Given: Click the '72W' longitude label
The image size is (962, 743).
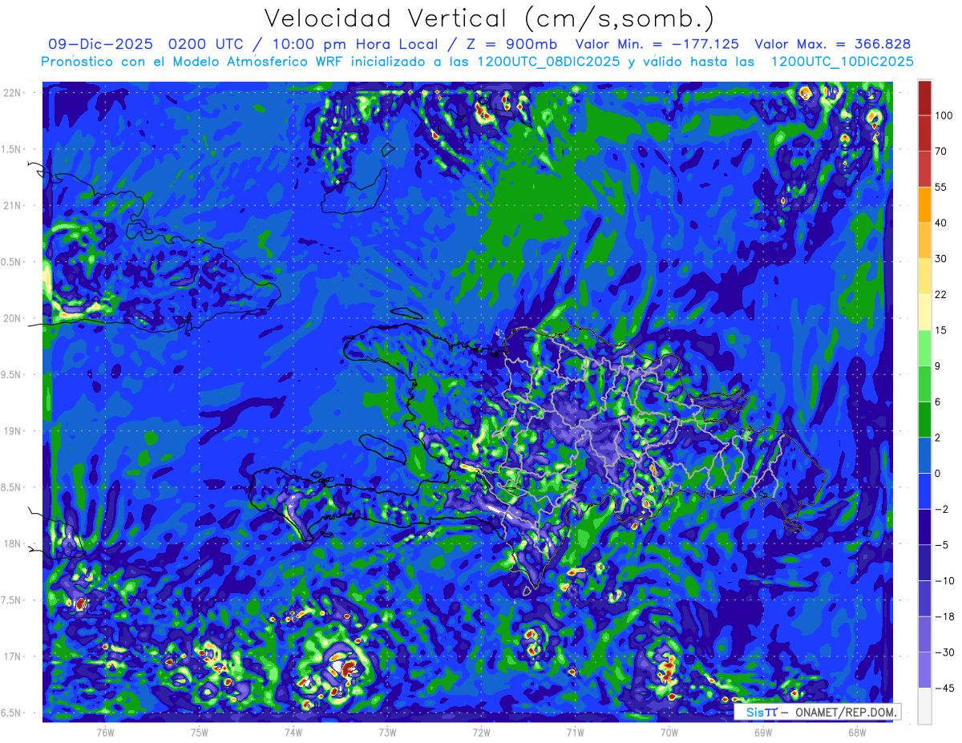Looking at the screenshot, I should coord(481,732).
